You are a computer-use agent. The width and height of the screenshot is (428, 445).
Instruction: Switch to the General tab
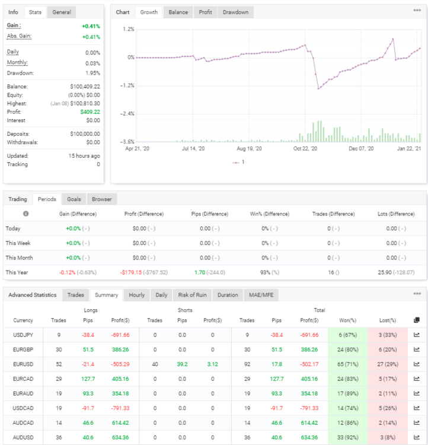(x=62, y=12)
